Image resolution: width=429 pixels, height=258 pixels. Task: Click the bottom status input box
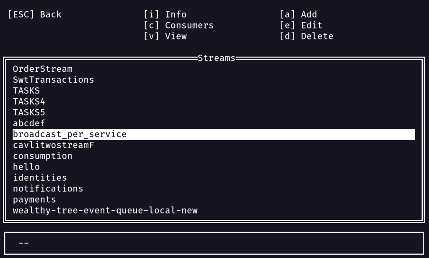[x=214, y=243]
